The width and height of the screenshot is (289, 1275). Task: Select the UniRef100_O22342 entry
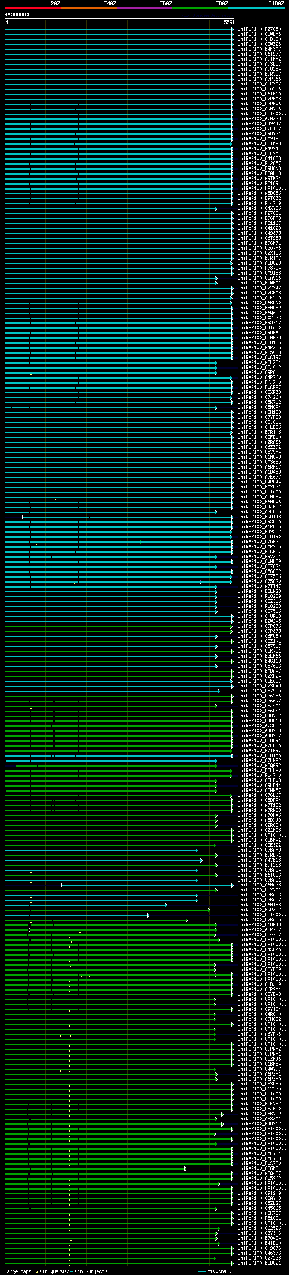(x=259, y=288)
